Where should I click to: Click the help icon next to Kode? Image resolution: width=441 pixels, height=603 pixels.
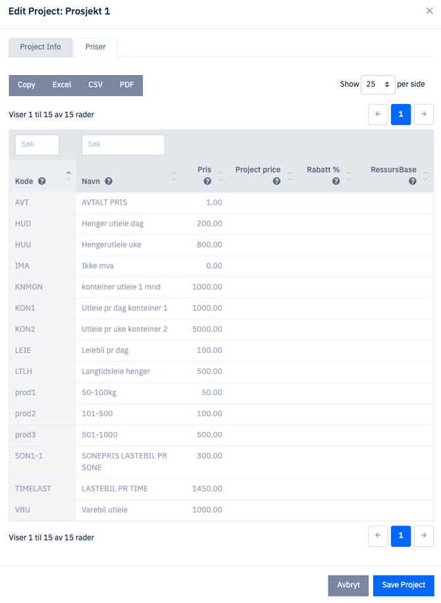[42, 181]
